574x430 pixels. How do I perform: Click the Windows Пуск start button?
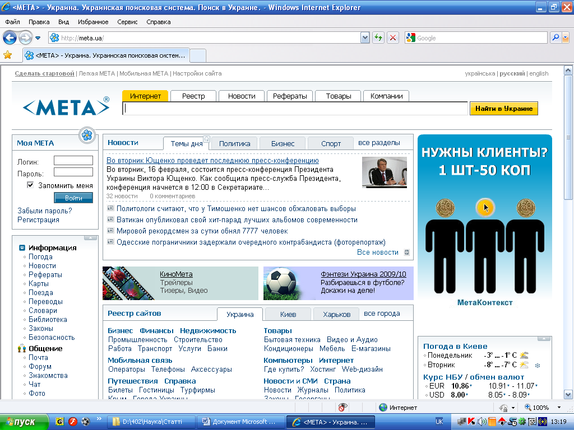click(24, 422)
